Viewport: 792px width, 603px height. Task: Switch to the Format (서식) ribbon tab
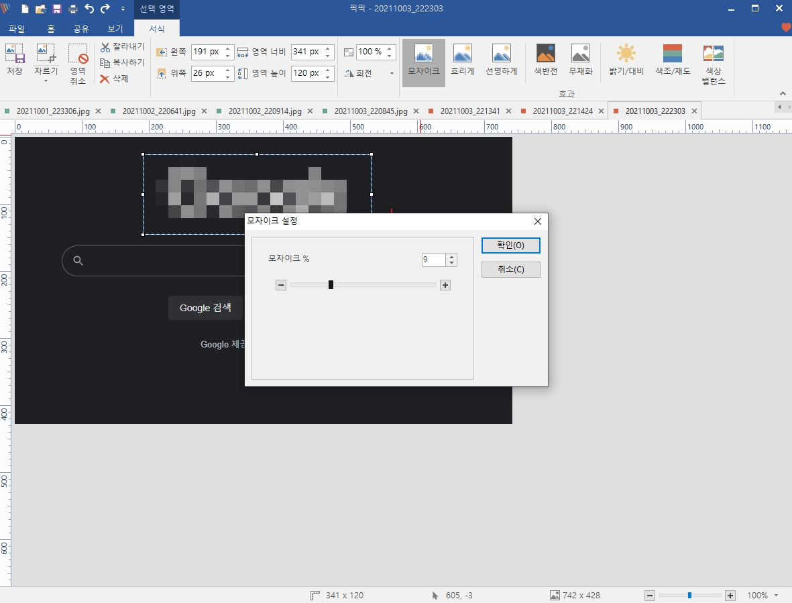pos(156,29)
